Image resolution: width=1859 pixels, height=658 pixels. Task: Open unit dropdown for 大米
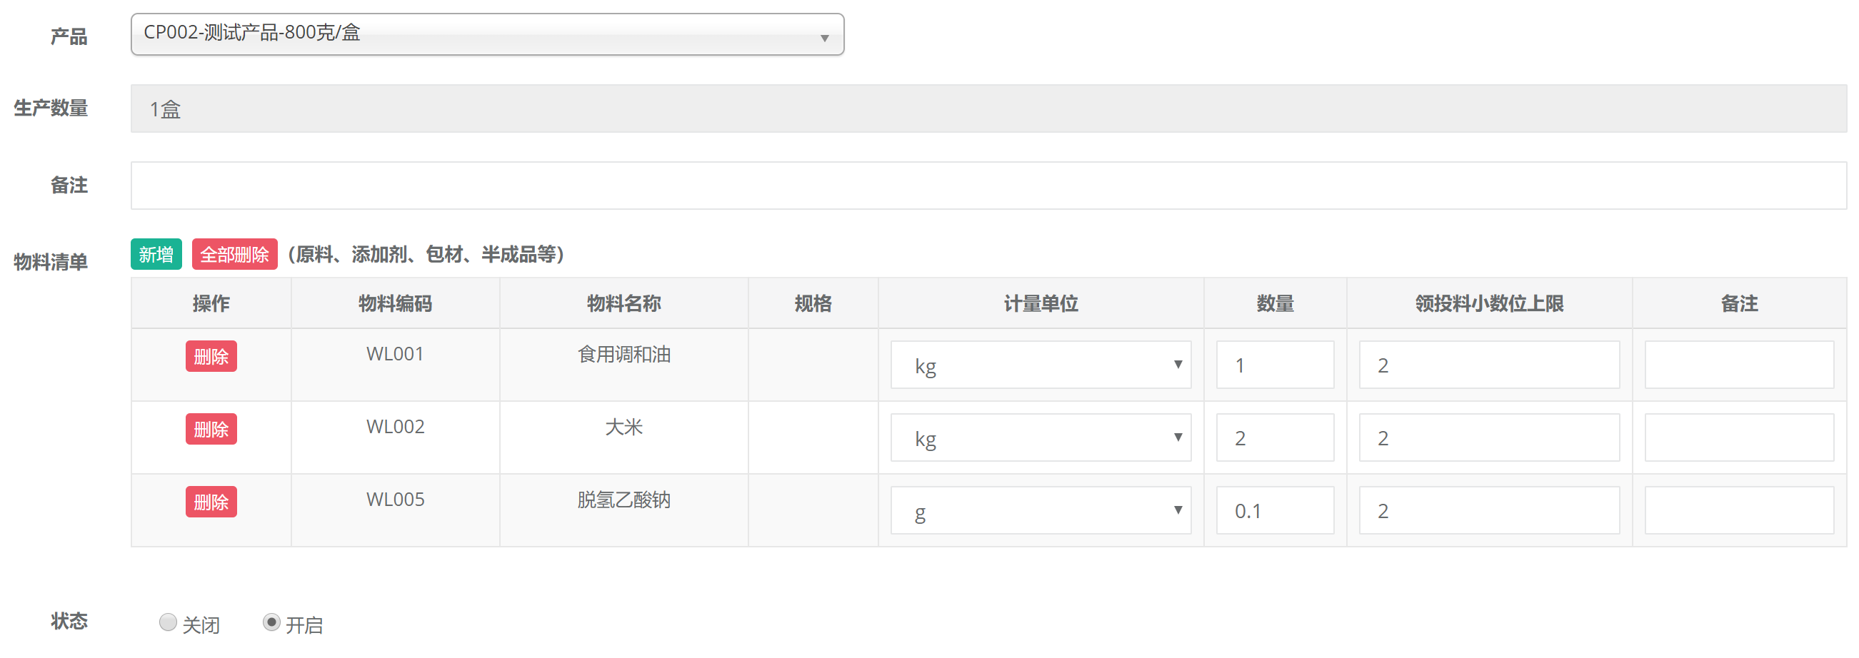pyautogui.click(x=1040, y=438)
